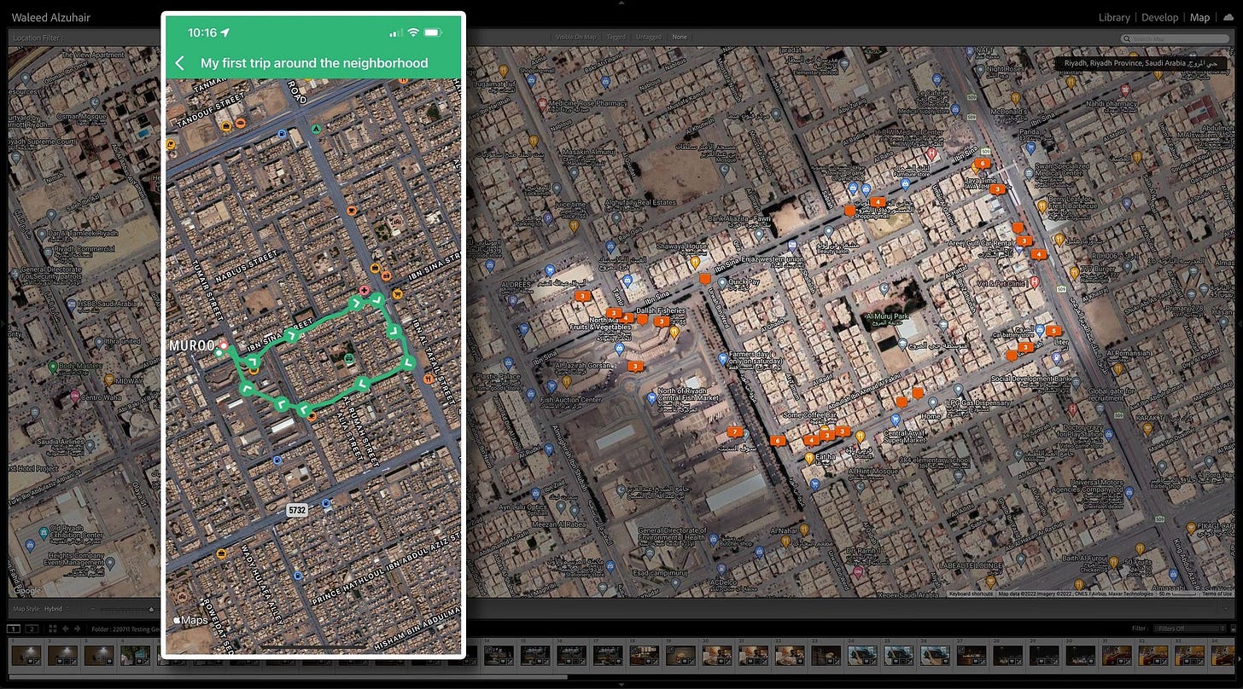Screen dimensions: 1243x689
Task: Go back with the filmstrip left arrow
Action: pos(66,628)
